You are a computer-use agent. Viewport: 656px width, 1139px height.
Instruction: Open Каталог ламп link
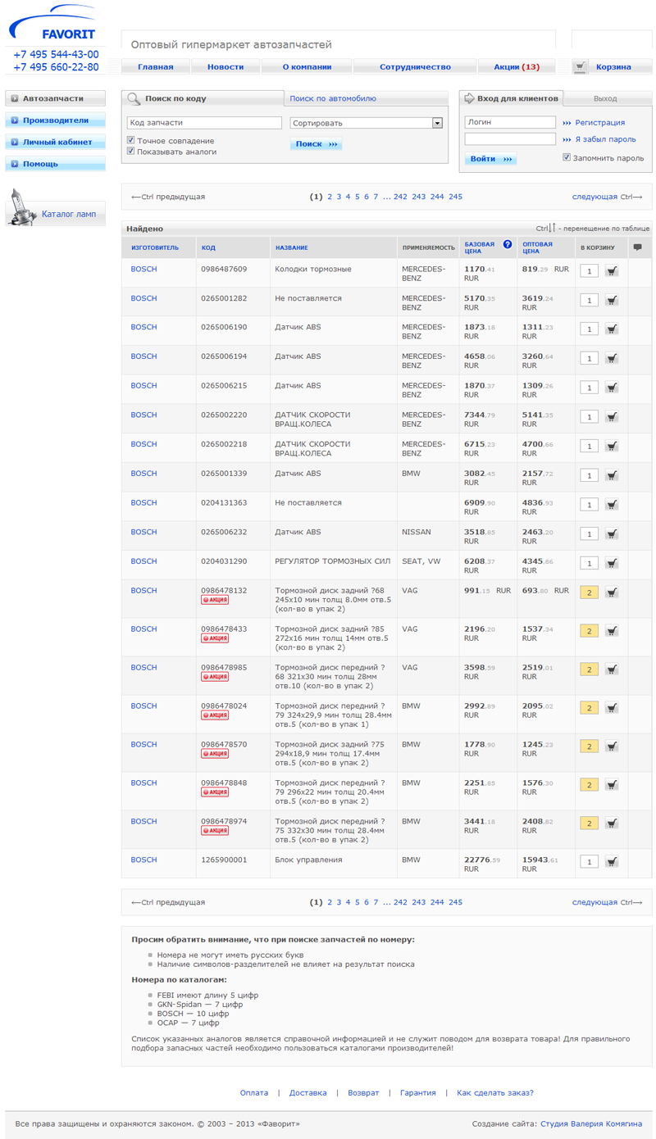[69, 215]
